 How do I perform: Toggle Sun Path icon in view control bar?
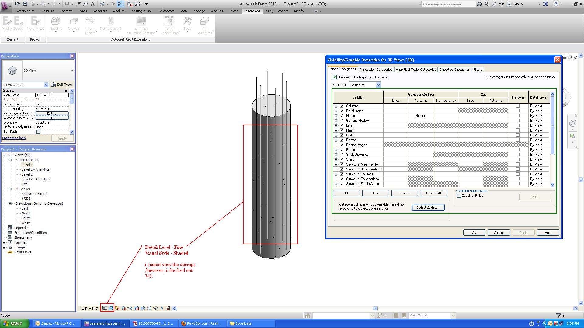pyautogui.click(x=117, y=308)
